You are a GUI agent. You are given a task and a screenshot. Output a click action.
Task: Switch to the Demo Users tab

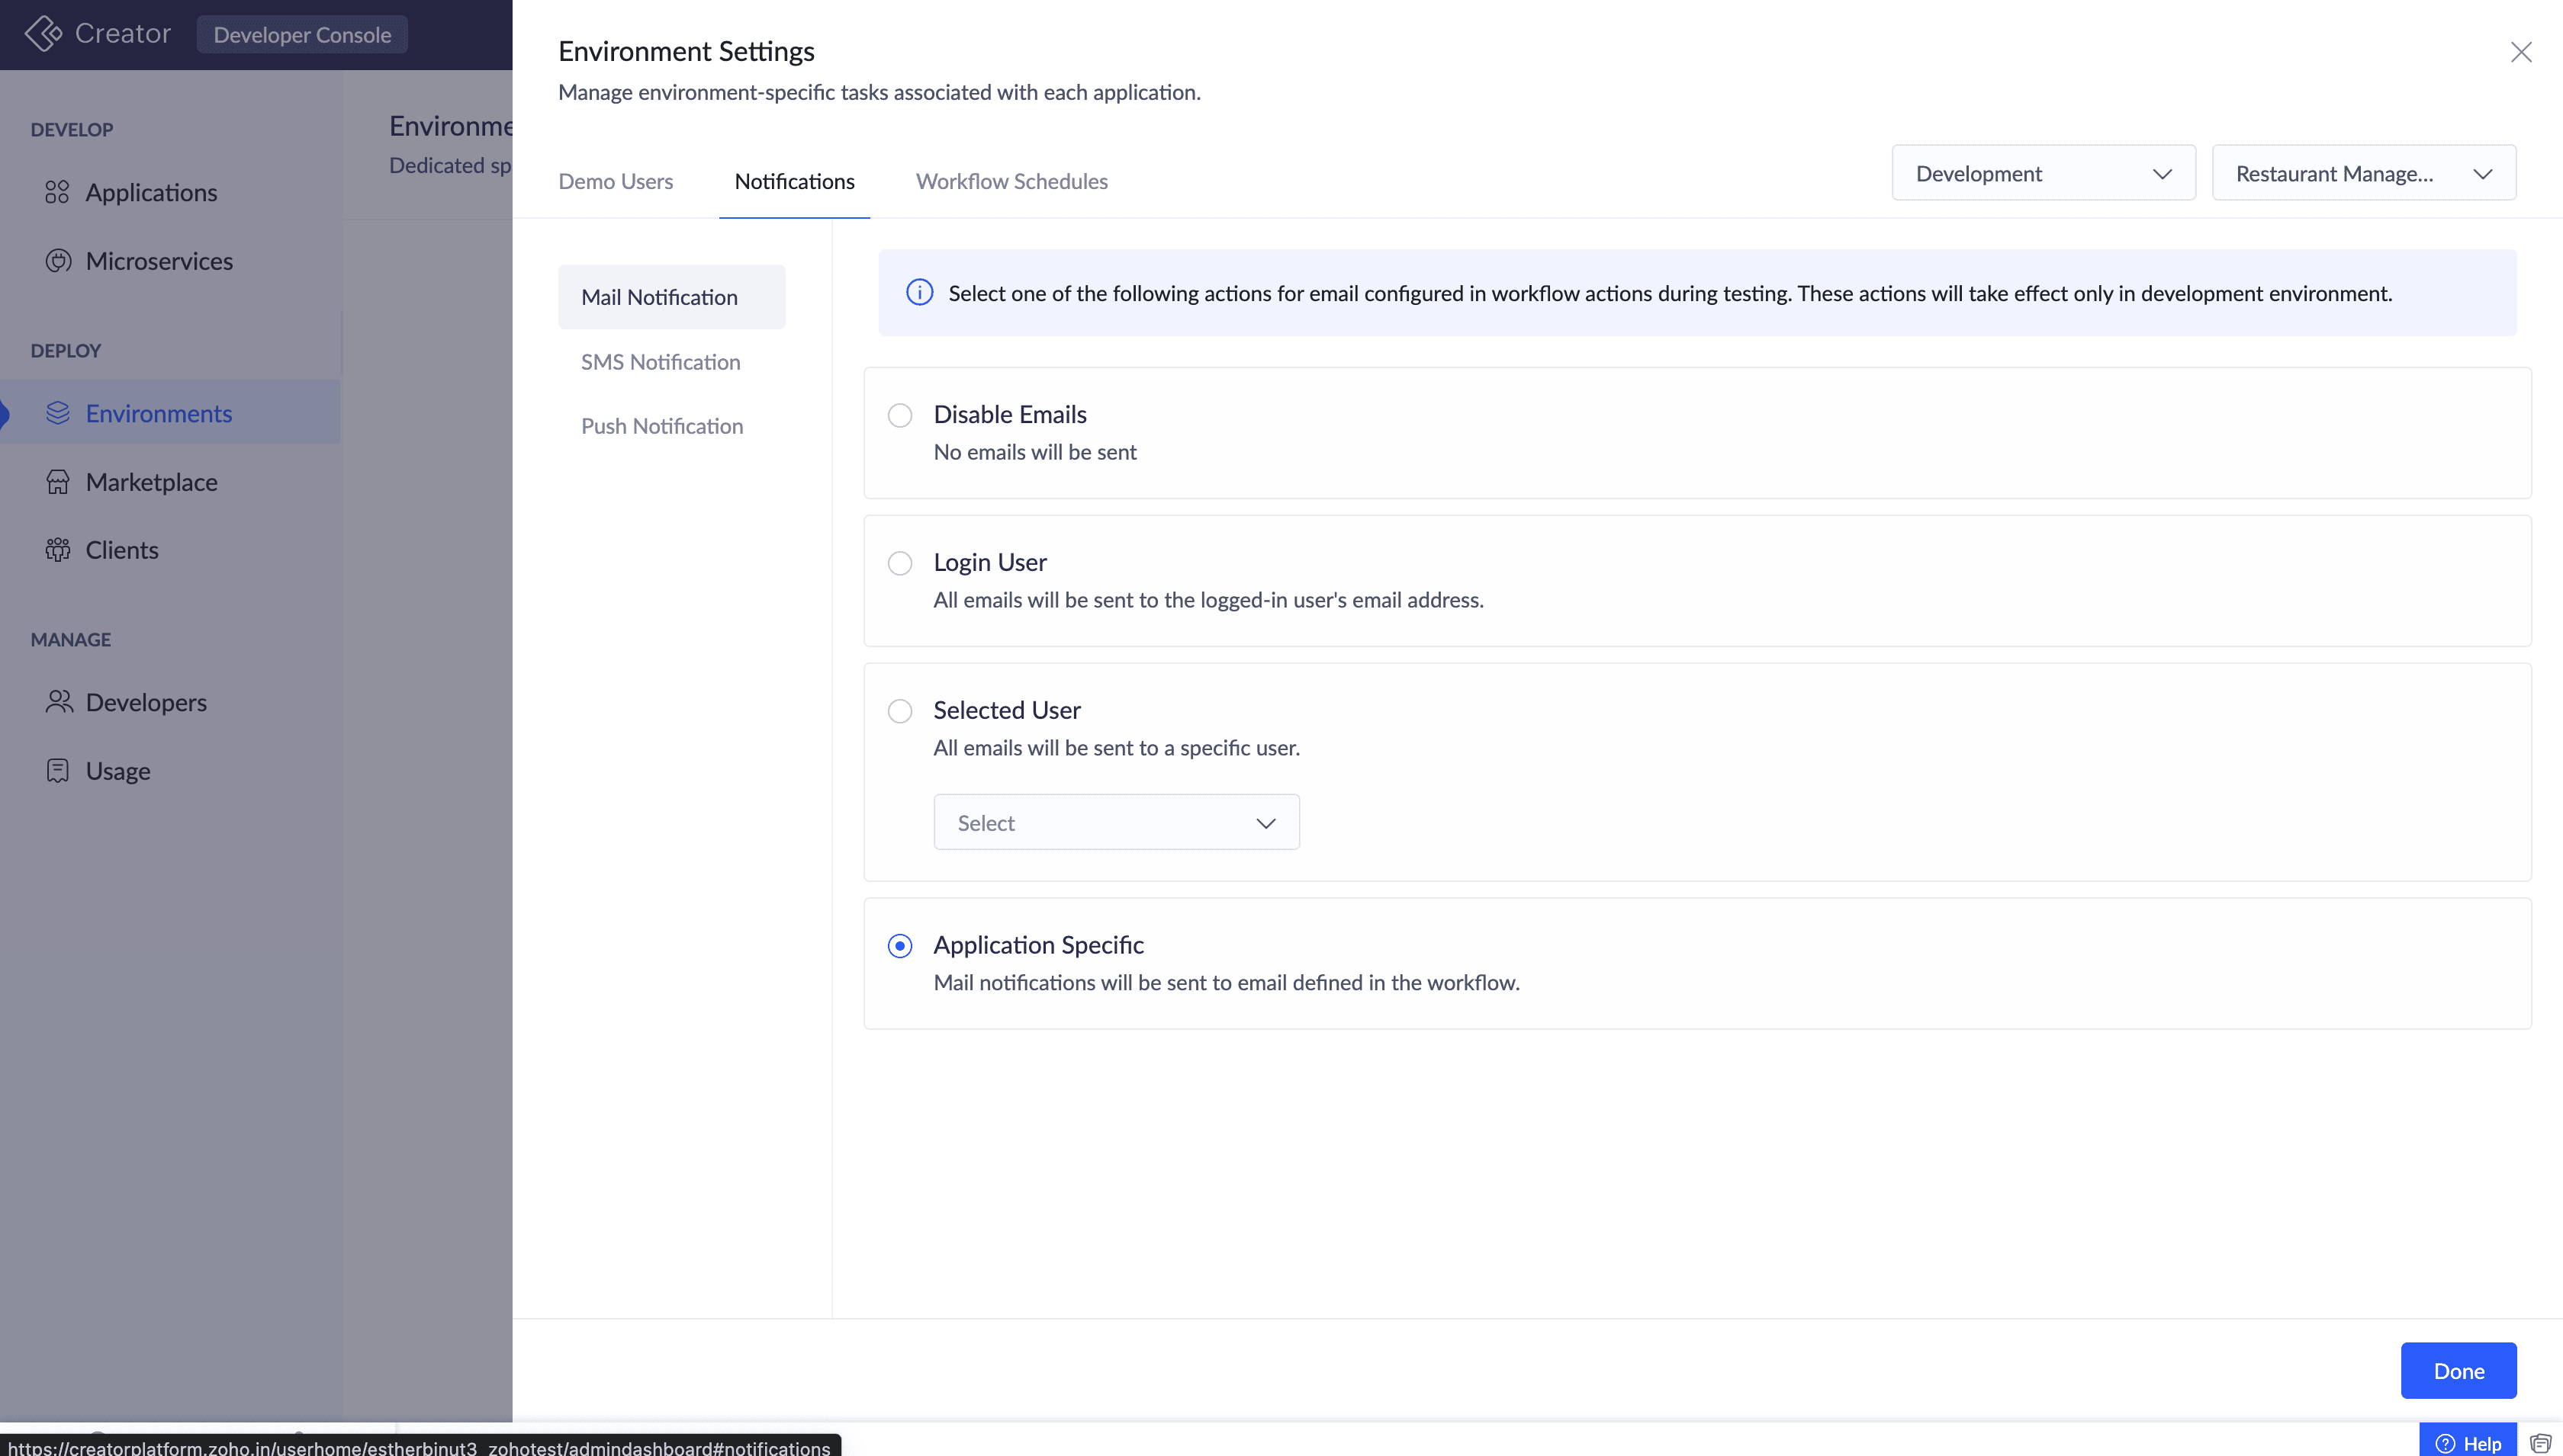(x=616, y=181)
